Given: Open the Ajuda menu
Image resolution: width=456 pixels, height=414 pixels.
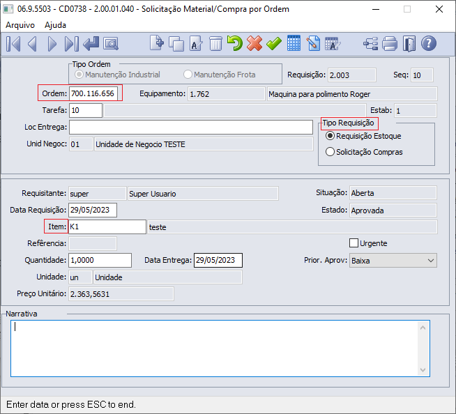Looking at the screenshot, I should pyautogui.click(x=56, y=24).
